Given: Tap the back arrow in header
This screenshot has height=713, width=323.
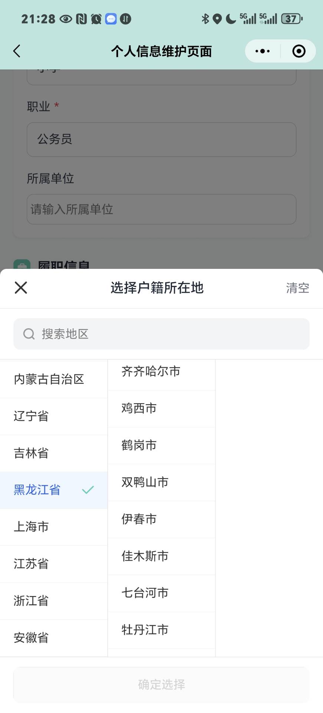Looking at the screenshot, I should [17, 51].
